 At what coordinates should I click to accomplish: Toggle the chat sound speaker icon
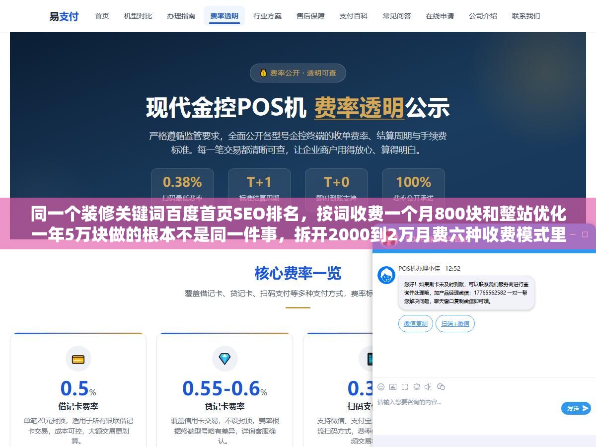click(x=429, y=387)
